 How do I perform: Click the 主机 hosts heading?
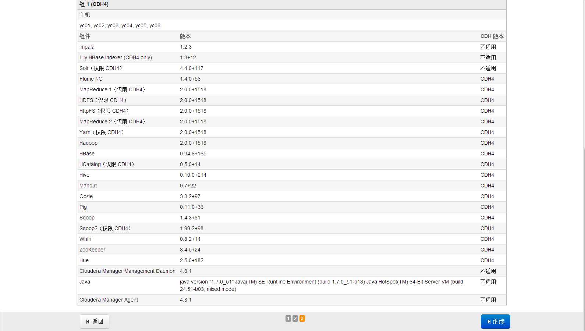click(85, 15)
